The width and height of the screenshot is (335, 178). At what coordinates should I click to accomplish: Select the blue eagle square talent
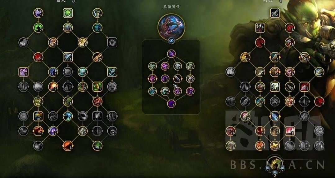38,116
